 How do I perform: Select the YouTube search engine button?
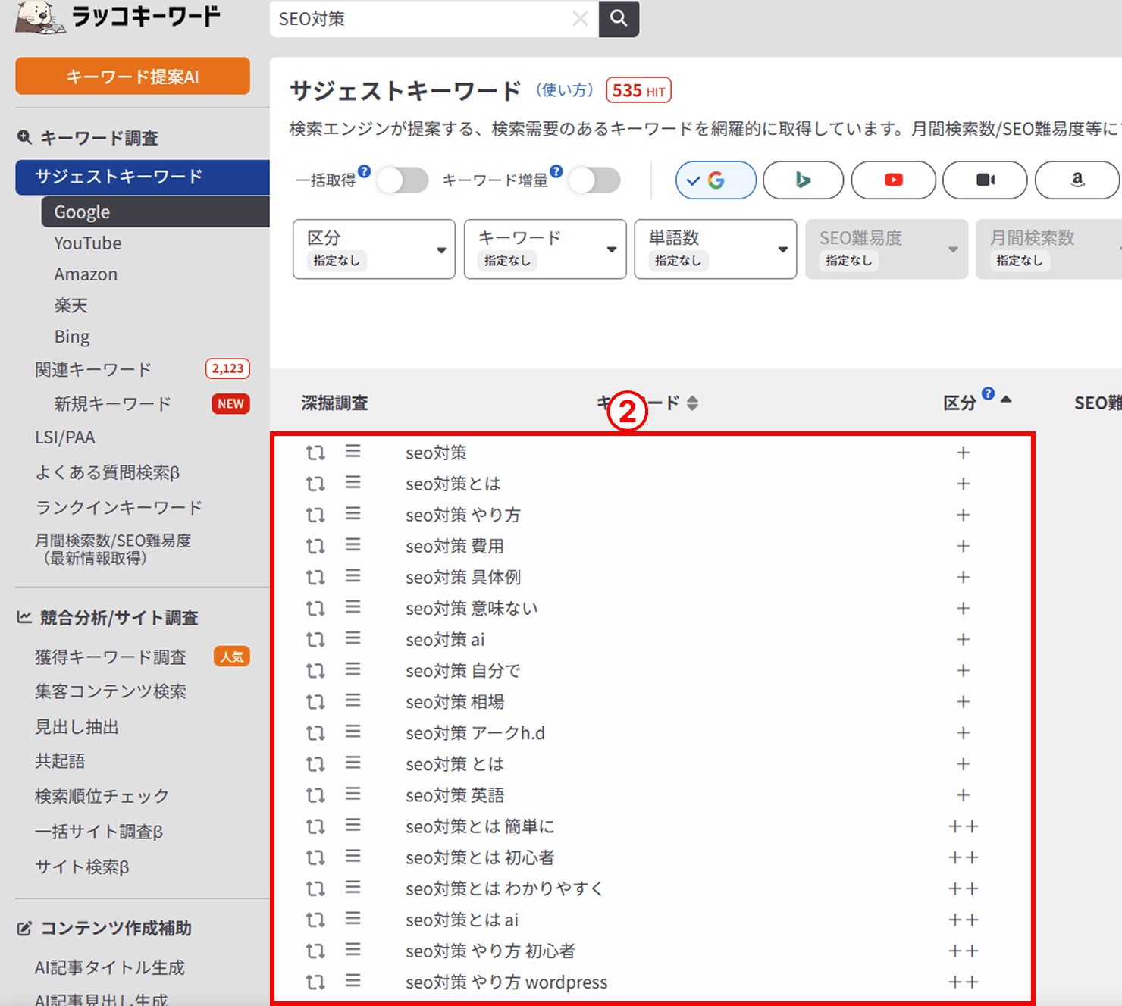(x=893, y=180)
